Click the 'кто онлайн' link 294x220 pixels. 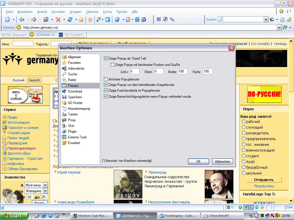(x=260, y=44)
